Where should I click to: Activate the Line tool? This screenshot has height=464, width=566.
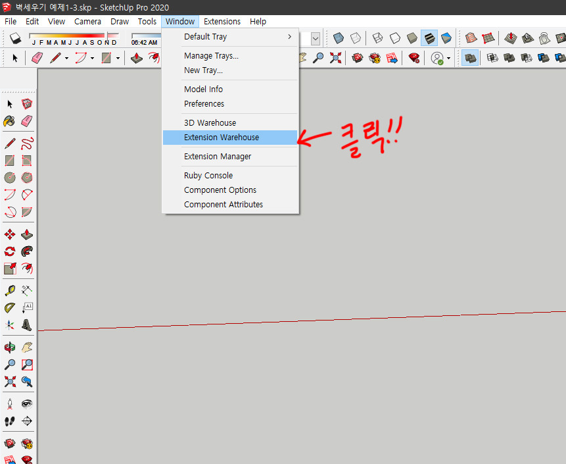pyautogui.click(x=9, y=143)
